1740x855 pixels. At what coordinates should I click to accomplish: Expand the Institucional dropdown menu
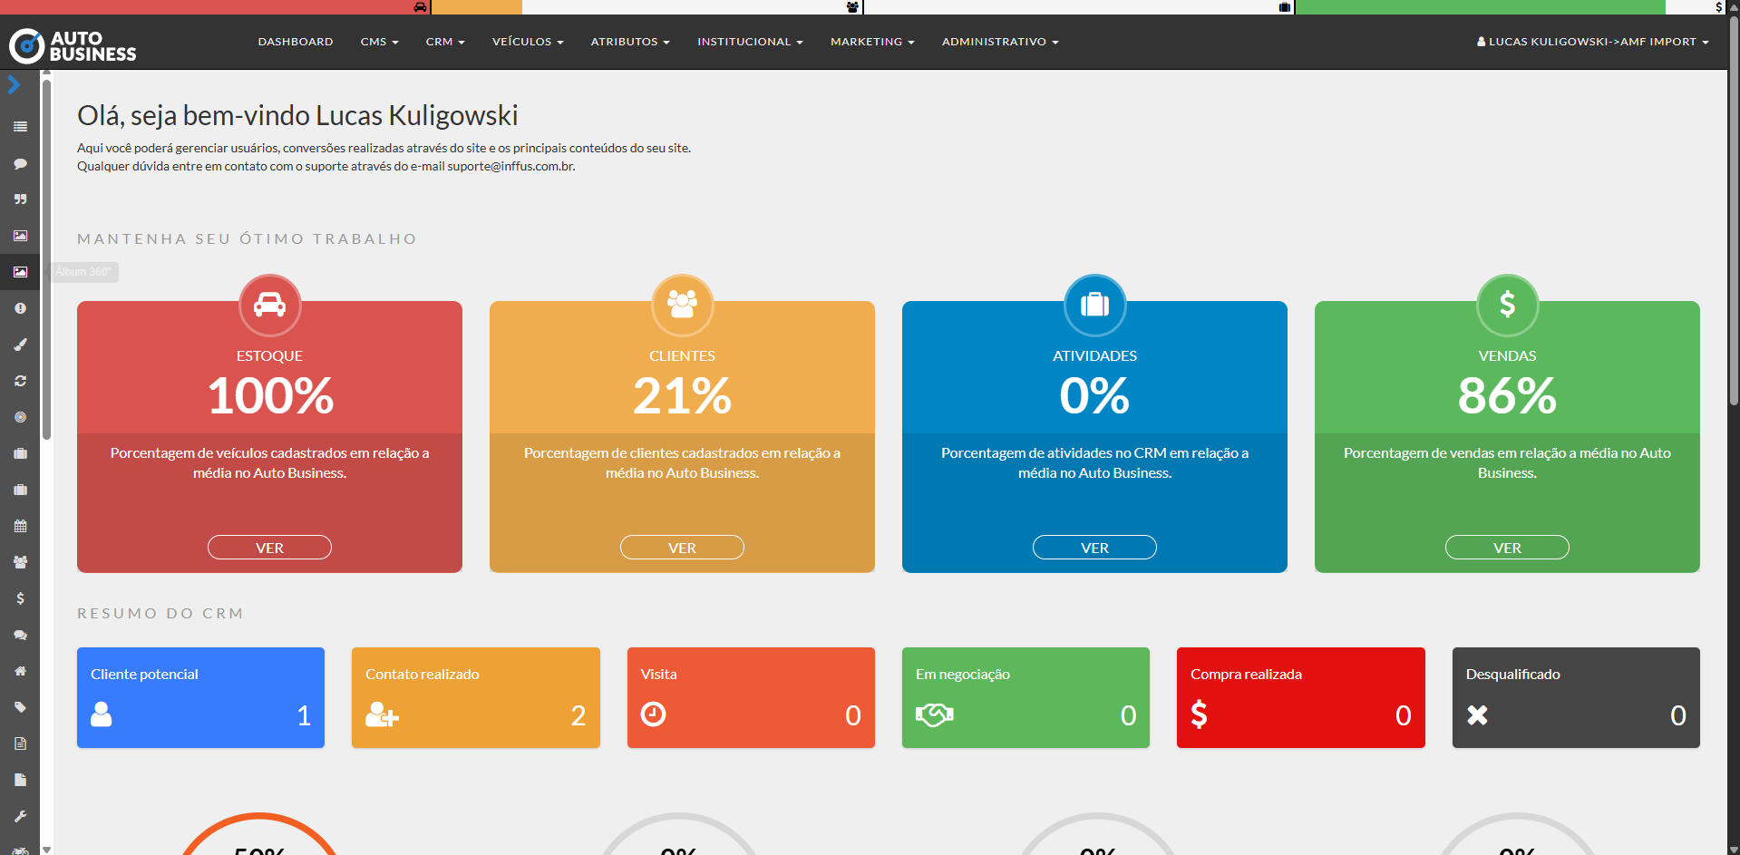pyautogui.click(x=750, y=42)
